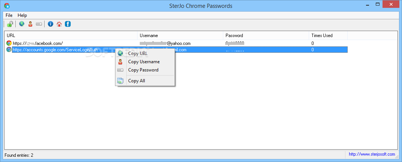Choose Copy URL from context menu
This screenshot has width=402, height=162.
click(x=145, y=54)
